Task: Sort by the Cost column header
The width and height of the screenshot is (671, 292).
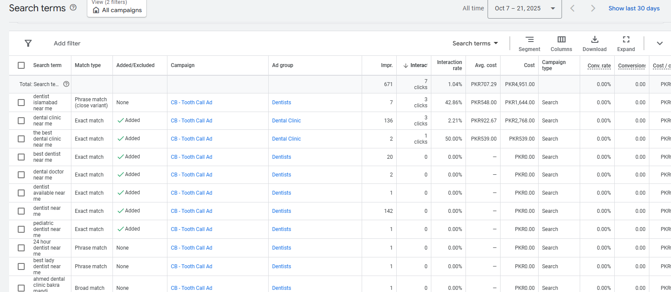Action: (529, 65)
